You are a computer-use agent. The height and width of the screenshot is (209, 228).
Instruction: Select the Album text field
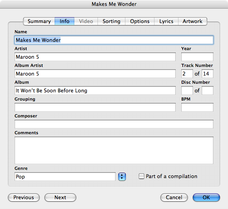pyautogui.click(x=95, y=90)
